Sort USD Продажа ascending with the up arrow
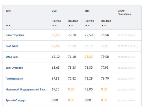144x109 pixels. click(72, 26)
